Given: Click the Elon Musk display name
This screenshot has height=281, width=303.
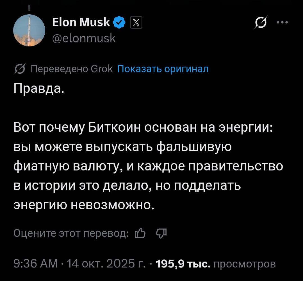Looking at the screenshot, I should (x=81, y=22).
